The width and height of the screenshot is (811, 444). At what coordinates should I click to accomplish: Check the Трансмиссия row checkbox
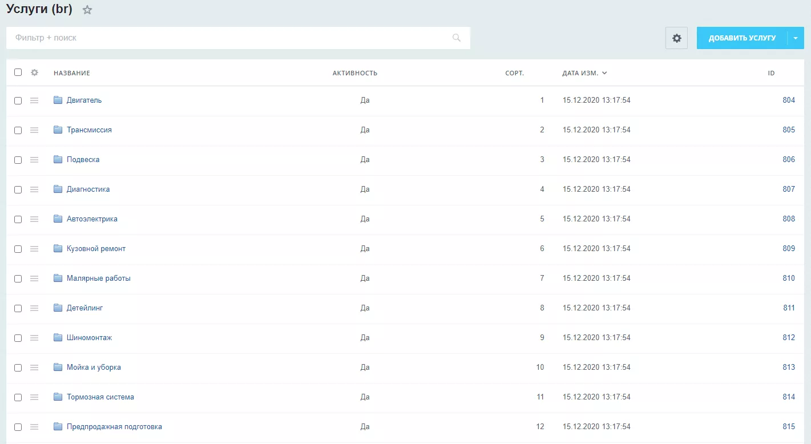(x=18, y=130)
